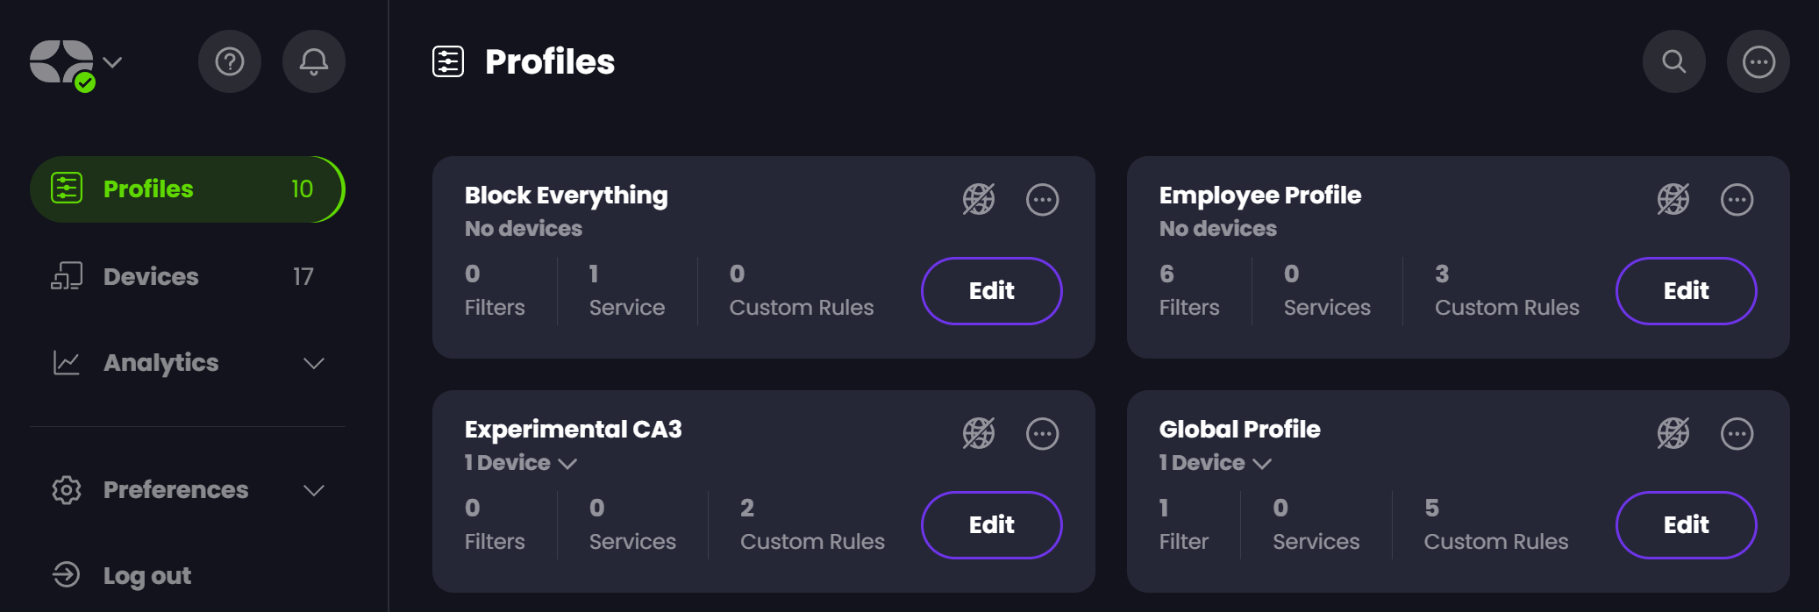The height and width of the screenshot is (612, 1819).
Task: Open the help question mark icon
Action: tap(230, 61)
